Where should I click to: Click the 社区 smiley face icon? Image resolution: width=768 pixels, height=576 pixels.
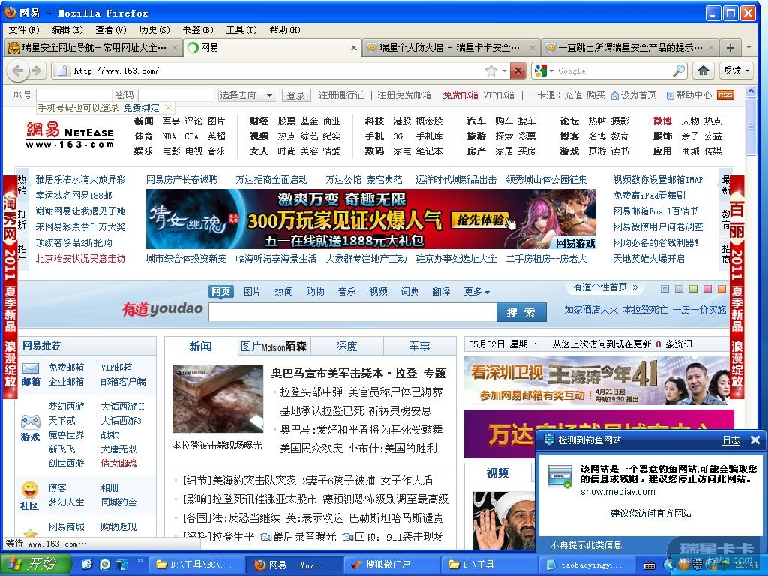click(30, 489)
